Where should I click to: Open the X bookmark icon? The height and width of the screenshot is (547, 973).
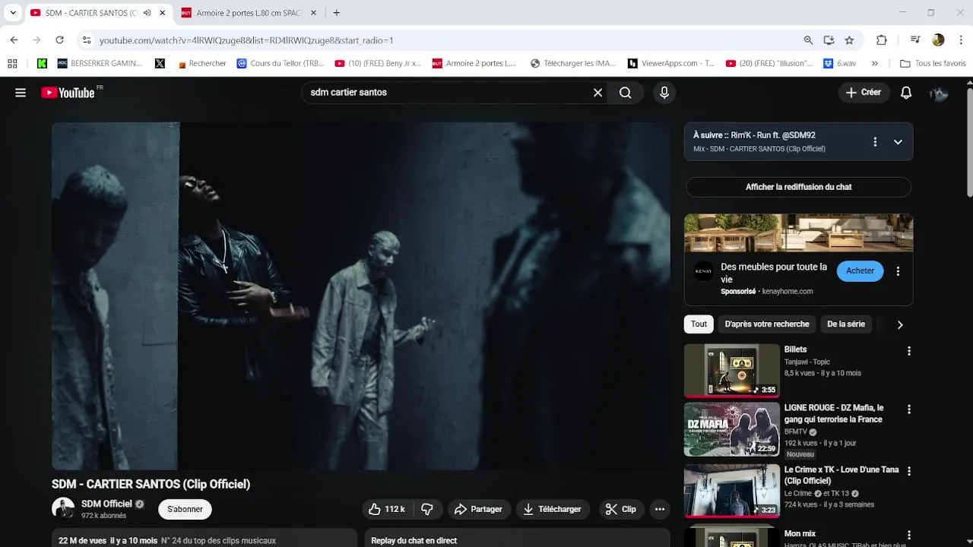(160, 63)
